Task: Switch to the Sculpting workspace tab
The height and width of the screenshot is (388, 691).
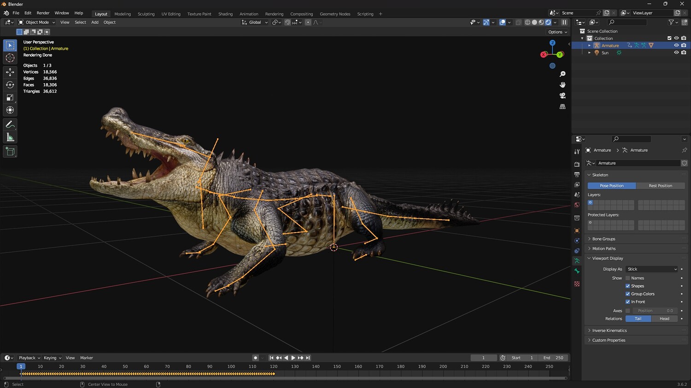Action: (146, 14)
